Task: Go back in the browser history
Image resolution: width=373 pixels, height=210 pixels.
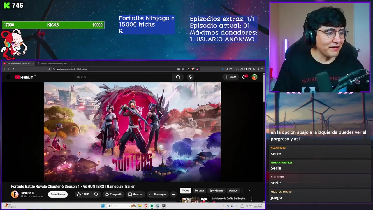Action: [x=4, y=69]
